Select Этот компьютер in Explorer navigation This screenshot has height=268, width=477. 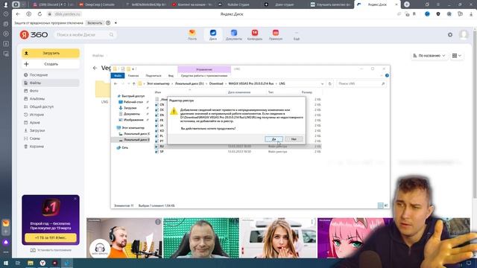[x=133, y=128]
